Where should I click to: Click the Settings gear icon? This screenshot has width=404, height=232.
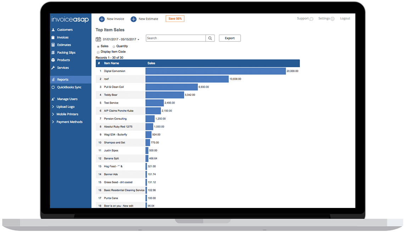(333, 19)
